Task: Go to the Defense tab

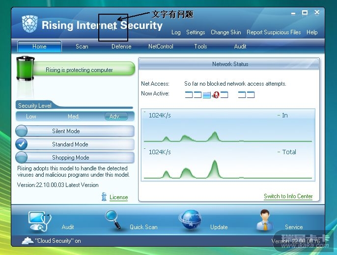Action: (121, 46)
